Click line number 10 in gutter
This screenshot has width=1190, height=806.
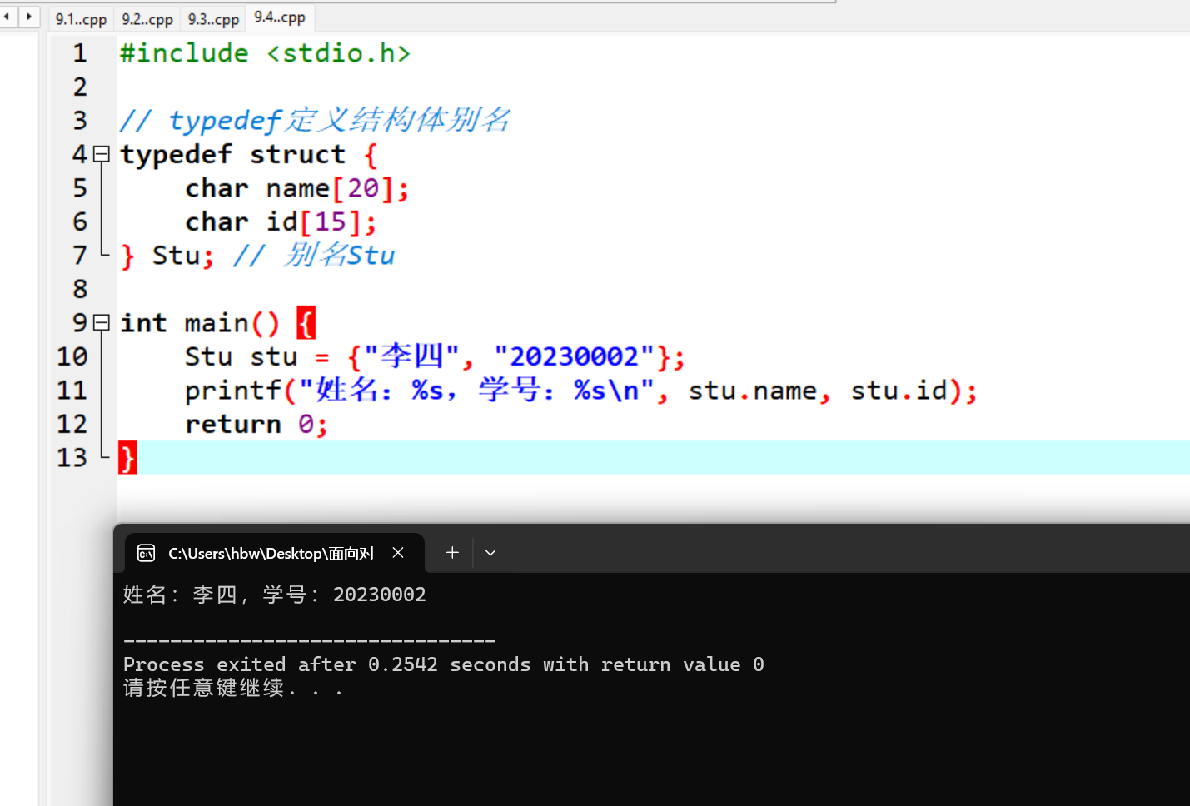click(72, 356)
